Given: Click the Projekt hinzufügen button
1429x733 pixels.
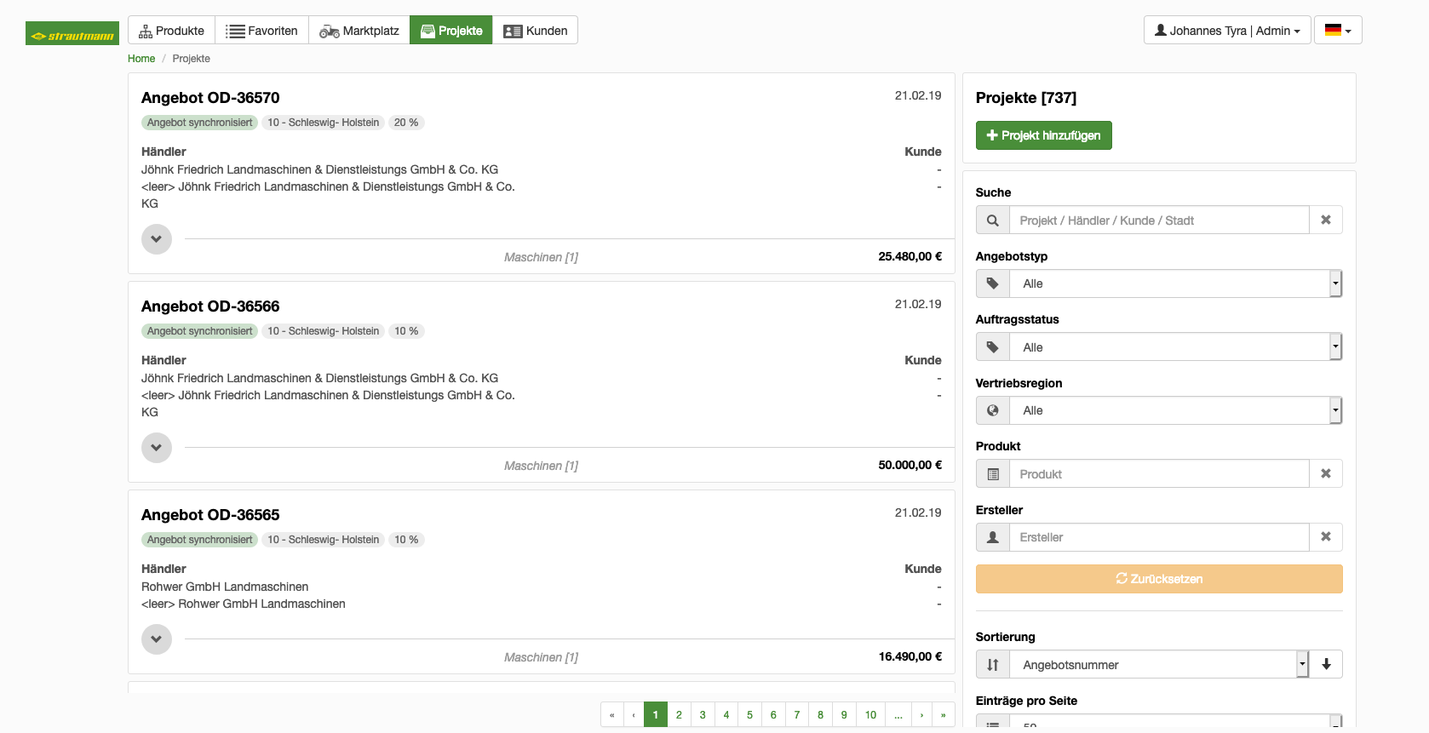Looking at the screenshot, I should tap(1043, 135).
